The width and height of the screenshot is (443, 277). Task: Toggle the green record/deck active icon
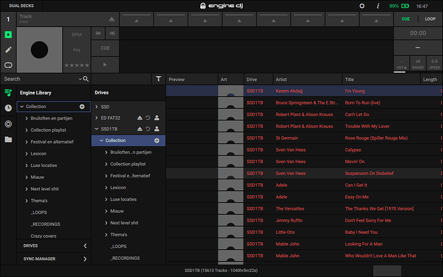(8, 35)
